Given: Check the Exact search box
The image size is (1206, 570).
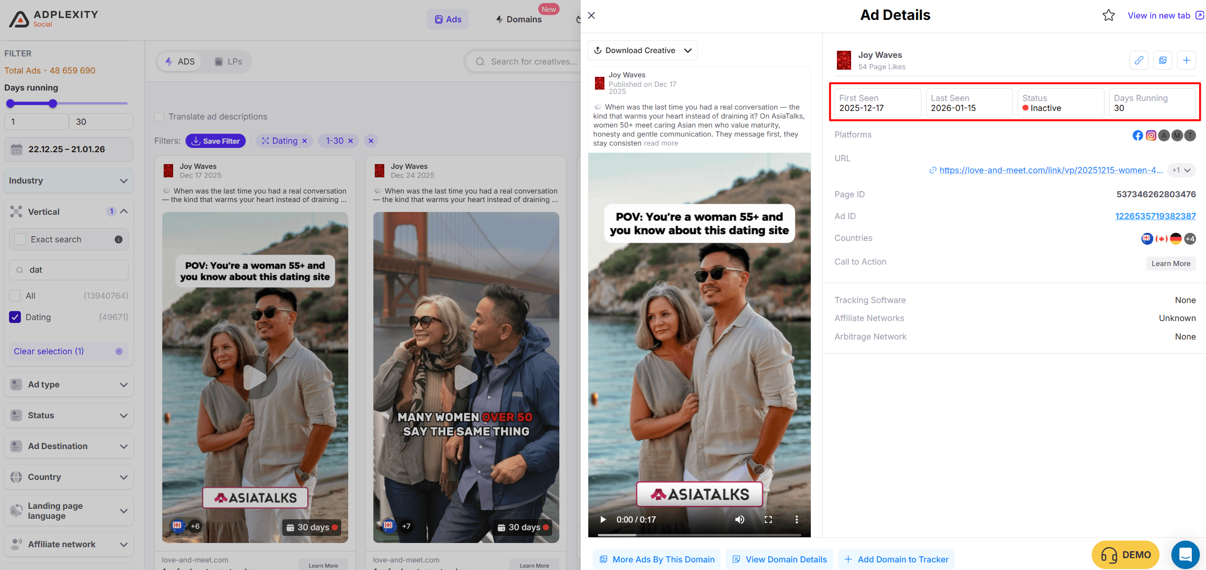Looking at the screenshot, I should click(x=20, y=239).
